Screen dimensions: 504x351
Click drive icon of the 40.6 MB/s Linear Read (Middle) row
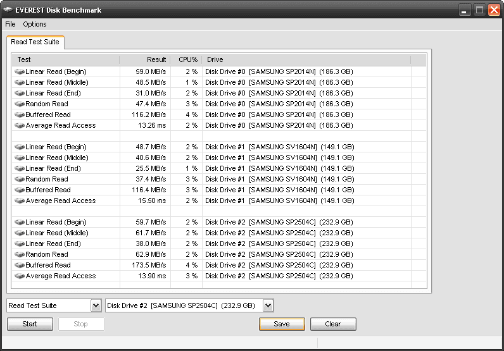pos(20,157)
